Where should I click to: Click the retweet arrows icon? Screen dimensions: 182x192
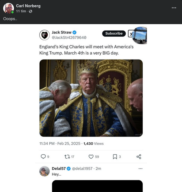click(x=67, y=157)
